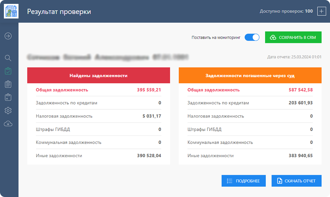
Task: Click the clipboard with plus sidebar icon
Action: click(x=8, y=97)
